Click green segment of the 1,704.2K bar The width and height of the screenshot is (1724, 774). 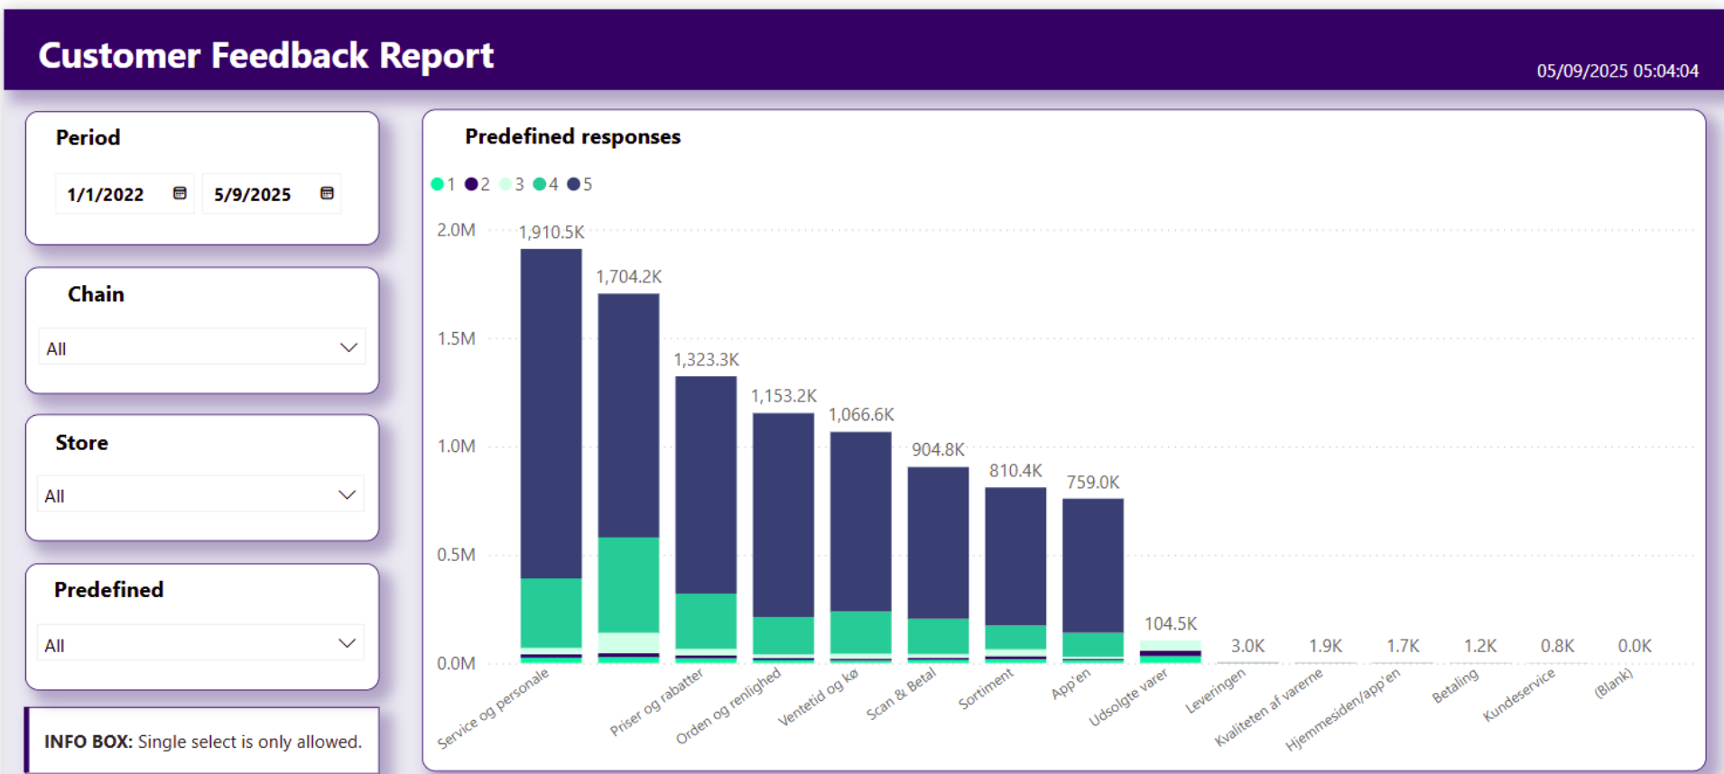pos(628,585)
